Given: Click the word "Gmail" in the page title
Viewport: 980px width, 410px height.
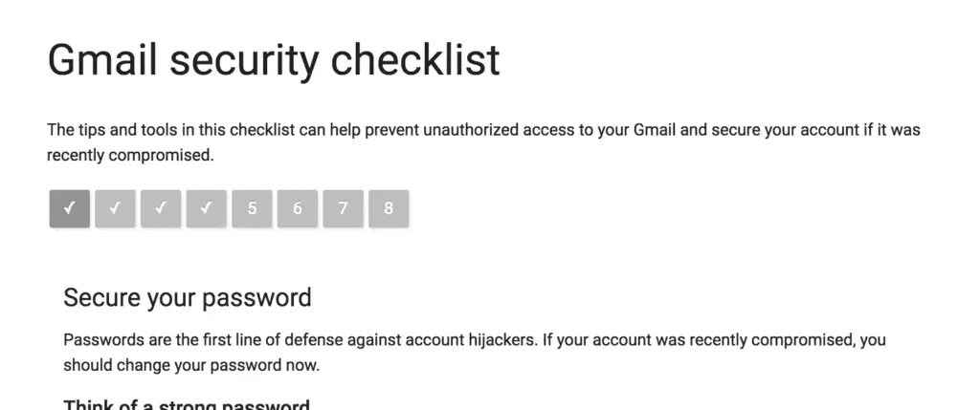Looking at the screenshot, I should pyautogui.click(x=103, y=60).
